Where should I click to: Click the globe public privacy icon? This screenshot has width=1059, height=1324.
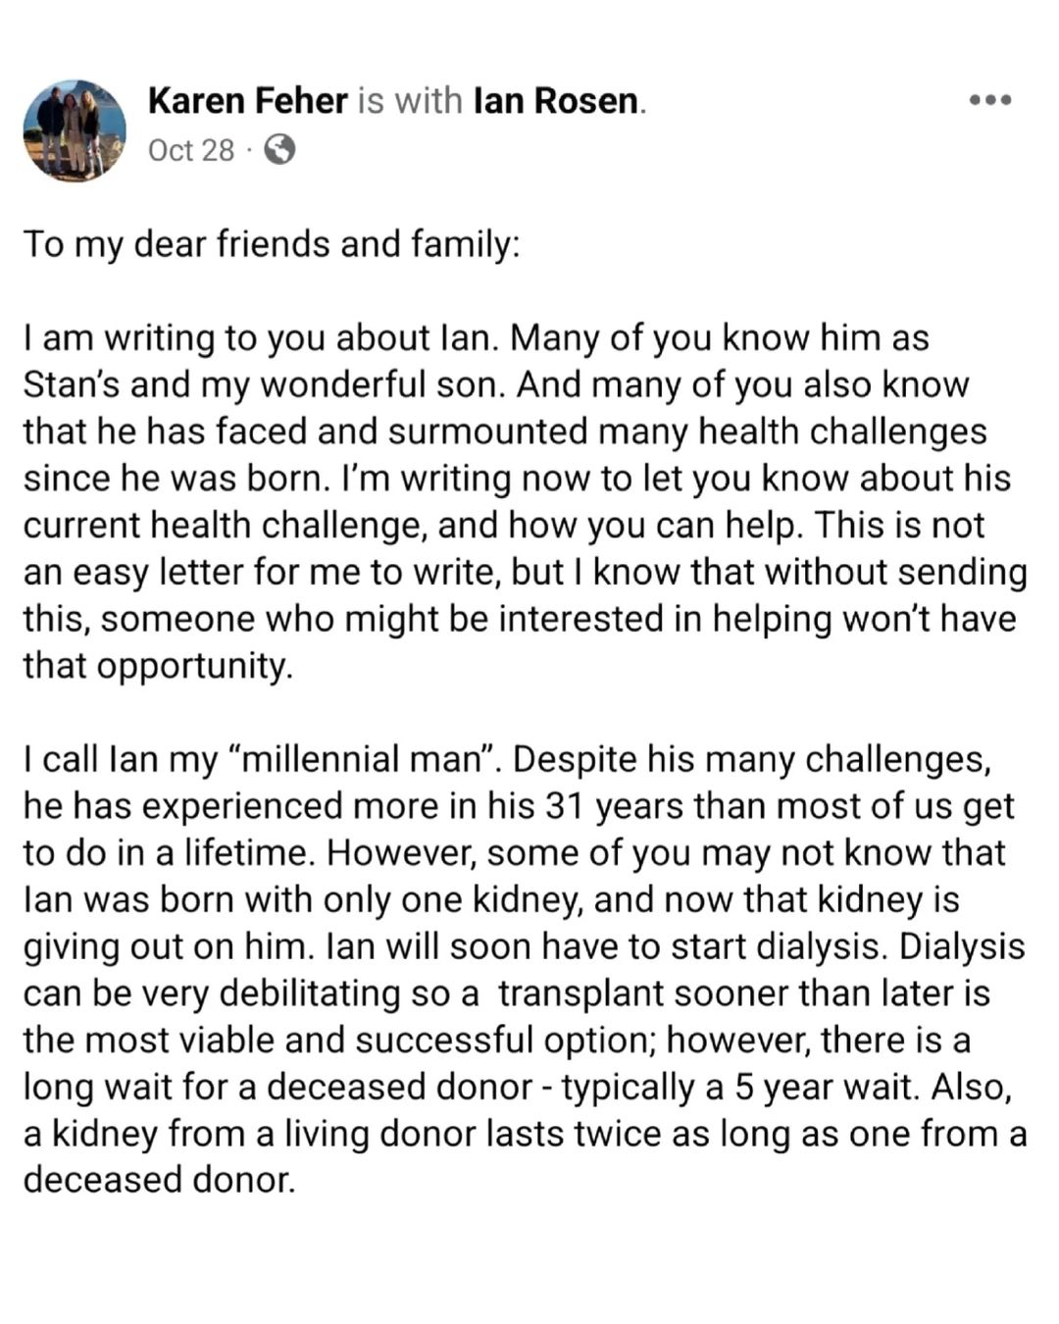coord(279,150)
